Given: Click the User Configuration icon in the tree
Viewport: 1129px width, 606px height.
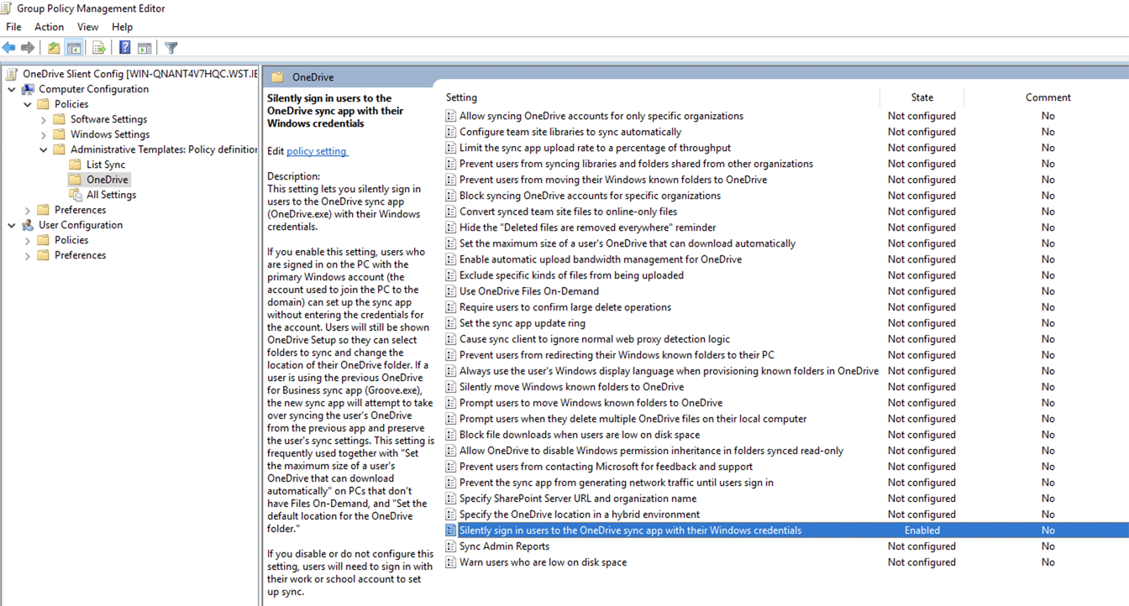Looking at the screenshot, I should pyautogui.click(x=28, y=225).
